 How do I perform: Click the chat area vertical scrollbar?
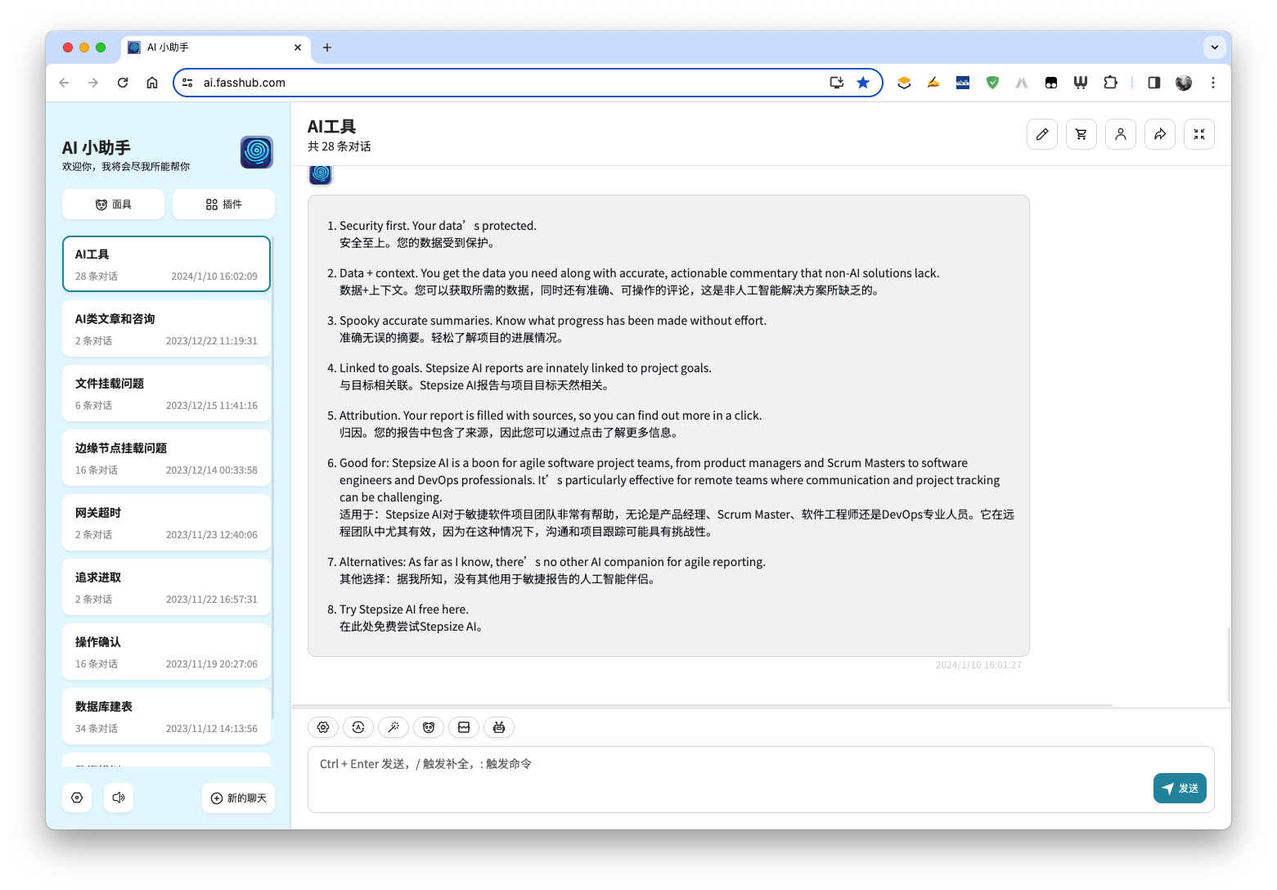[x=1228, y=664]
